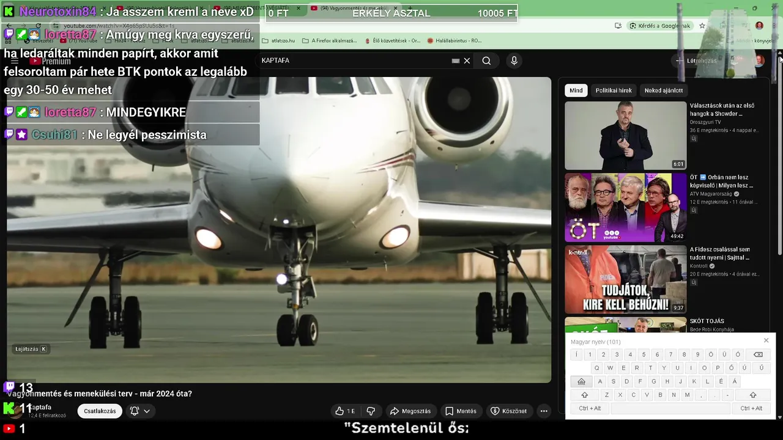Open SKÓT TOJÁS video title
This screenshot has height=440, width=783.
pyautogui.click(x=707, y=321)
